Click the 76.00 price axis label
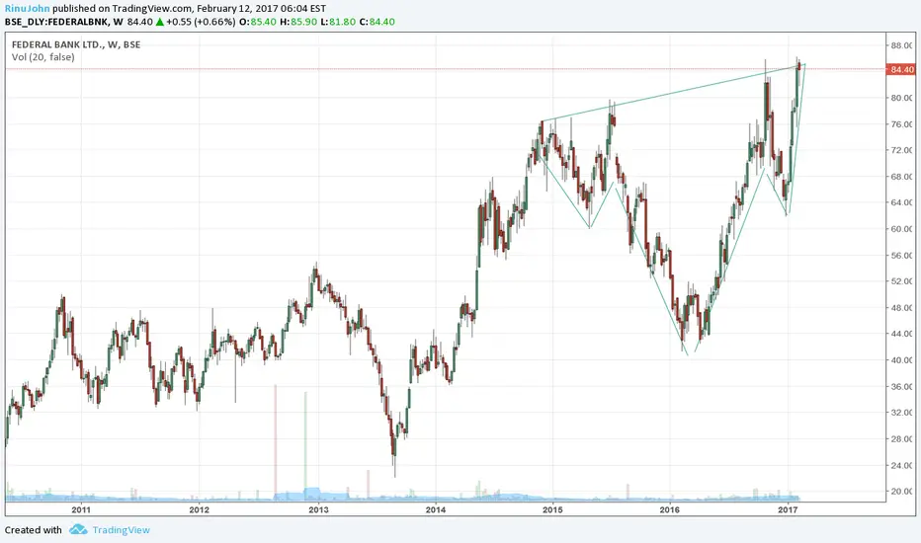921x543 pixels. click(x=901, y=124)
